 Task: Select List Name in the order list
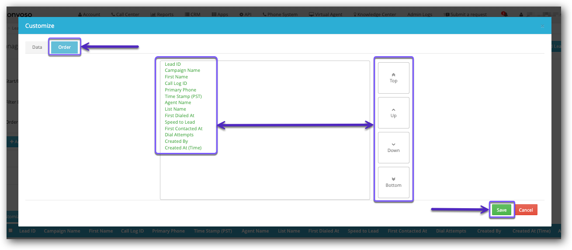click(x=175, y=109)
